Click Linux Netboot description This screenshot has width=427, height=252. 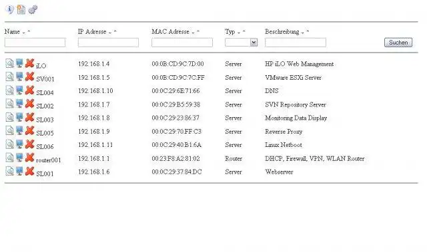[284, 145]
